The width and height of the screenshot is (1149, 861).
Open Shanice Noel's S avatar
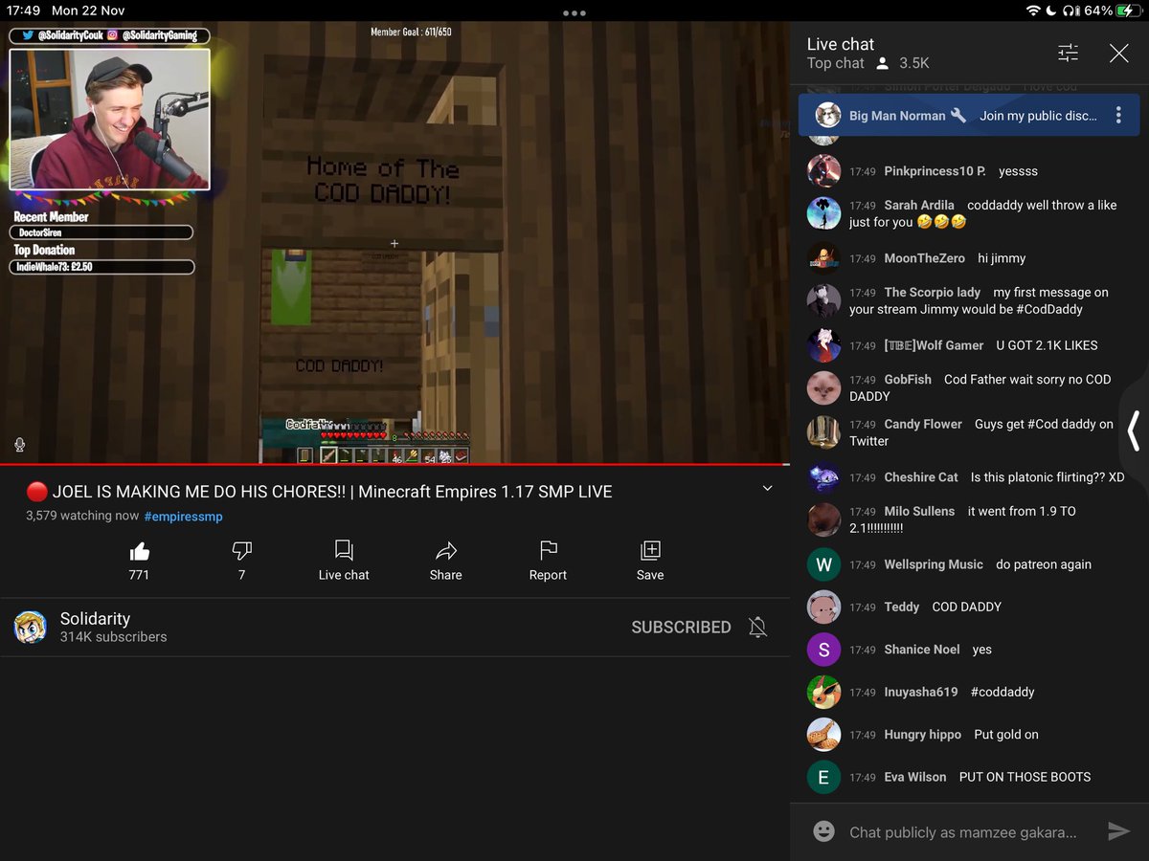[823, 650]
